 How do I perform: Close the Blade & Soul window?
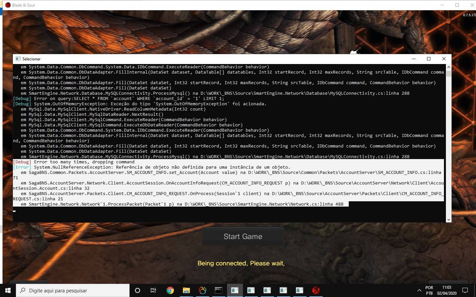472,5
